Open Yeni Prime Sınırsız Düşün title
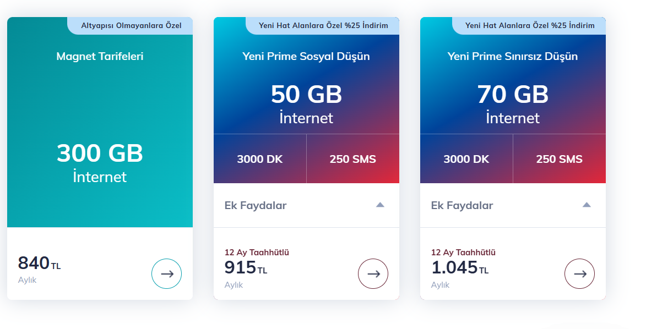 click(x=513, y=57)
